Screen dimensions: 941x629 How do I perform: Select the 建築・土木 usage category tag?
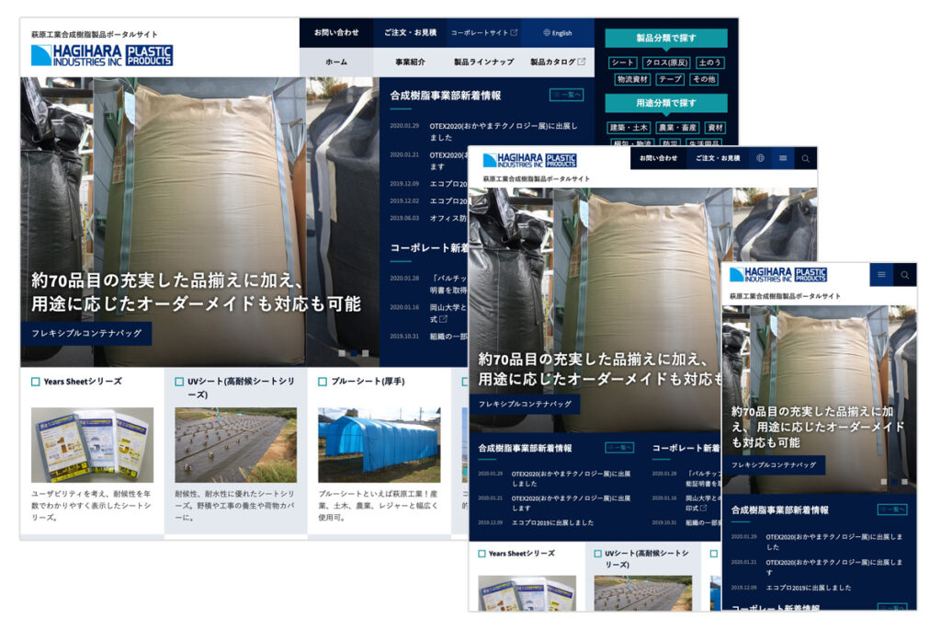coord(629,127)
